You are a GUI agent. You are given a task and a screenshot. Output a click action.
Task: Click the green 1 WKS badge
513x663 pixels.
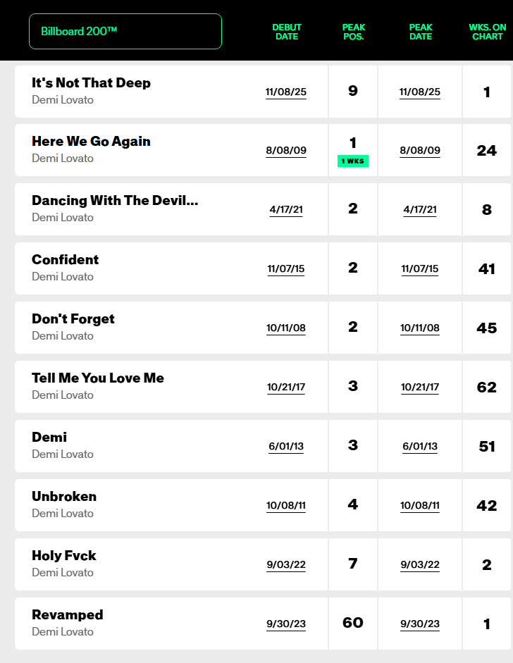353,161
